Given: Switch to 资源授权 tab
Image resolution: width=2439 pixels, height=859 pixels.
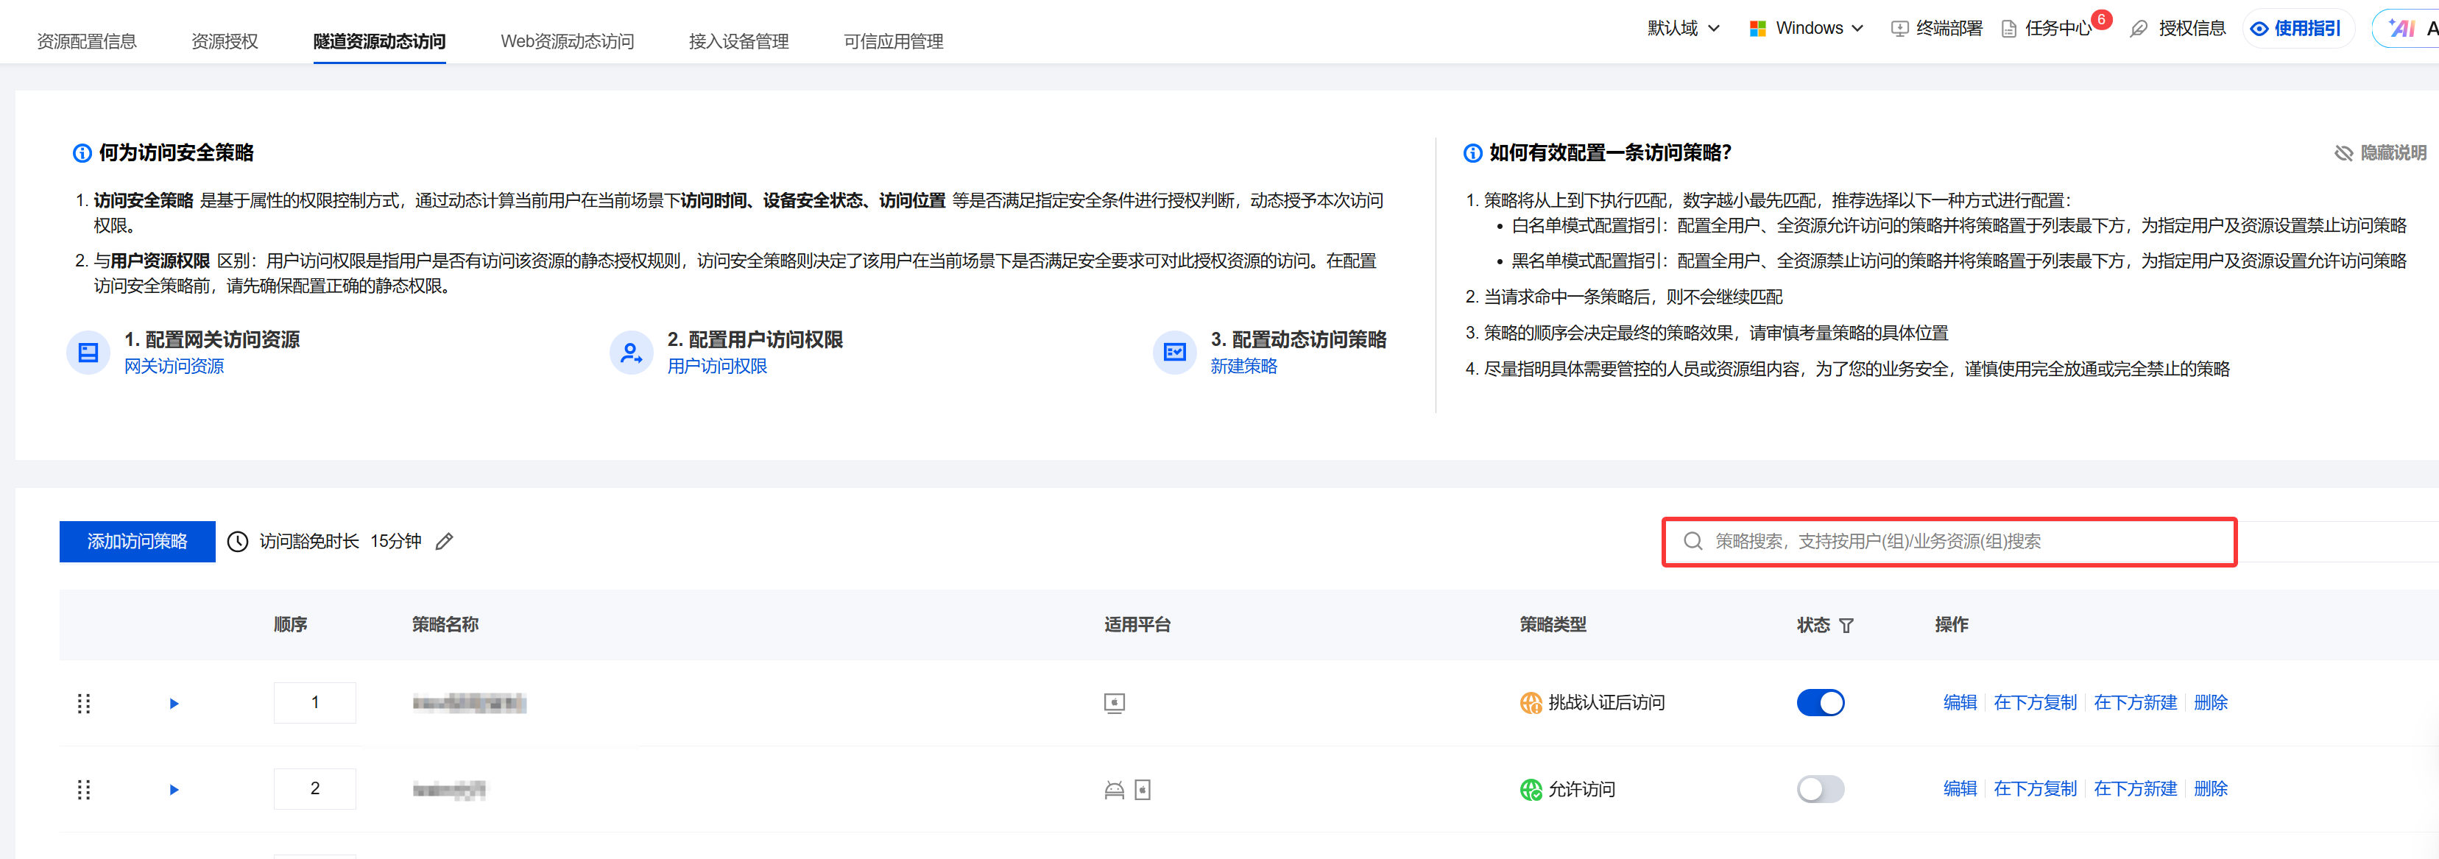Looking at the screenshot, I should (225, 42).
